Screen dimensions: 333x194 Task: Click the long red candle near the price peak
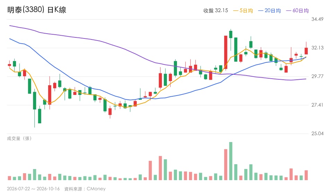225,52
